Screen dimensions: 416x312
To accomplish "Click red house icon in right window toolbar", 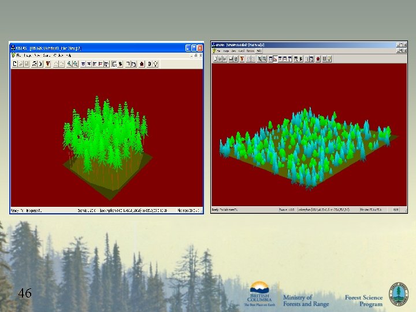I will point(318,59).
